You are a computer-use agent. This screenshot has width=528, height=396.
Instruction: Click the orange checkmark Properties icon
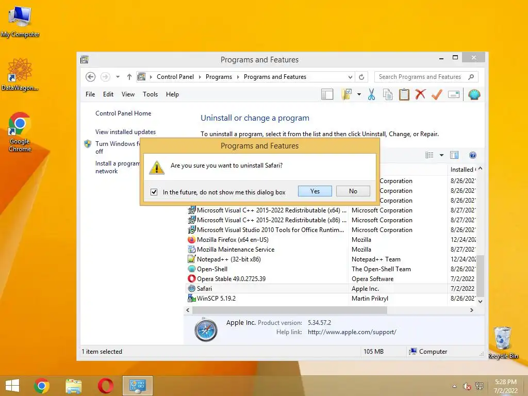(x=437, y=94)
